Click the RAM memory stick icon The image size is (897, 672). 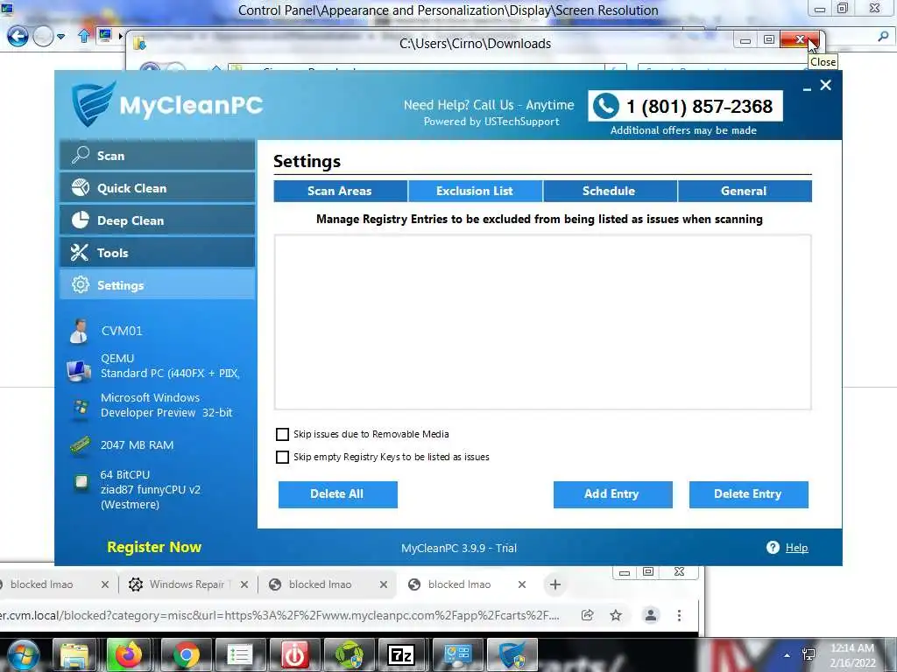pos(80,444)
